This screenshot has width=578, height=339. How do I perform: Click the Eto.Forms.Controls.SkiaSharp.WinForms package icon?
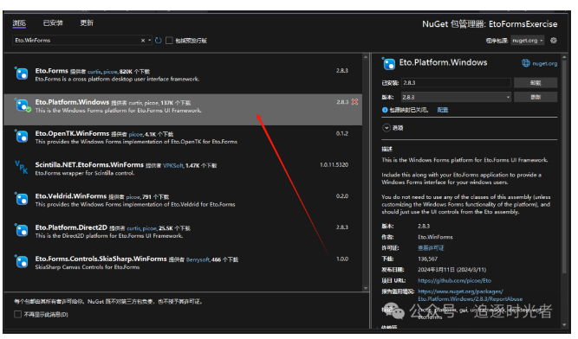click(x=22, y=261)
